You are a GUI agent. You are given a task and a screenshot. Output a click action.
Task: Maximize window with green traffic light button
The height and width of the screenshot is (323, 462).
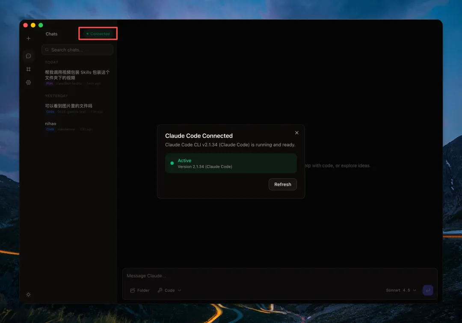(x=41, y=25)
